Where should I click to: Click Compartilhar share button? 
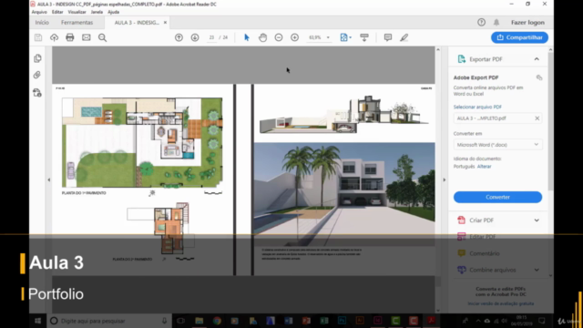click(519, 37)
